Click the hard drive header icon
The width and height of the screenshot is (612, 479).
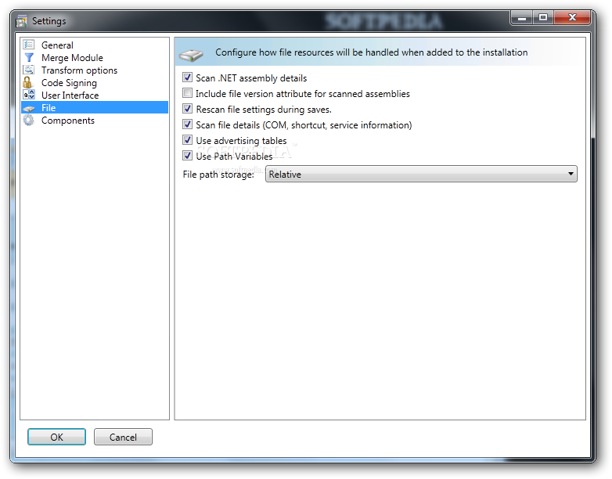191,55
